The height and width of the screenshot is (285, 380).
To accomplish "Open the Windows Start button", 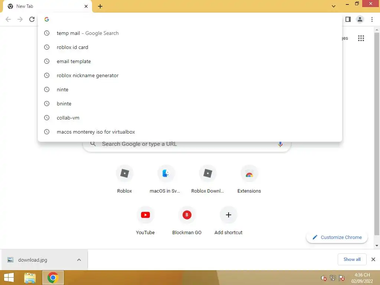I will pos(9,278).
